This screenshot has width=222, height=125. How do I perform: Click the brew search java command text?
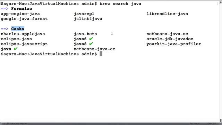pyautogui.click(x=120, y=3)
